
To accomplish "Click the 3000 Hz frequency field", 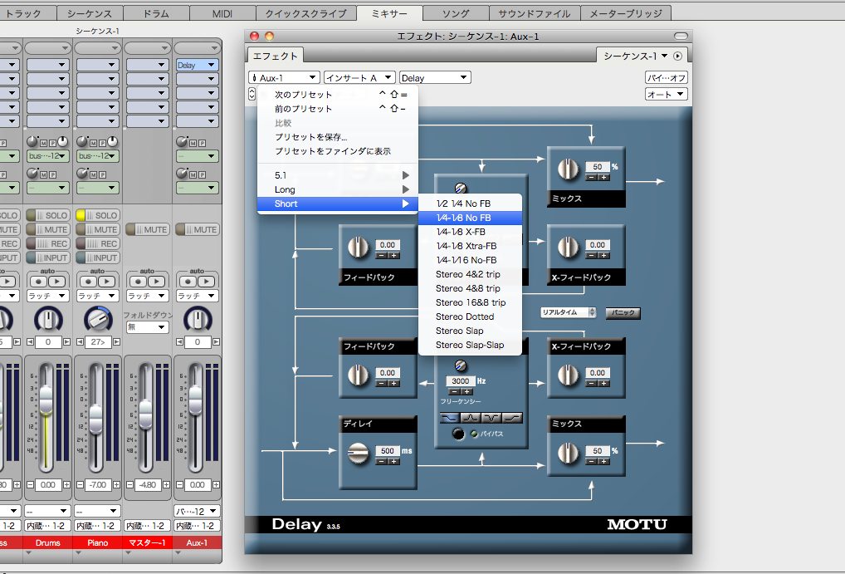I will coord(460,381).
